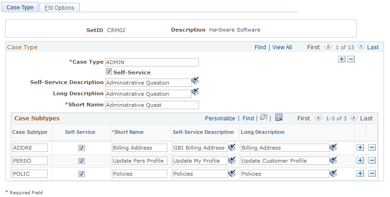Delete the current Case Type row

click(x=351, y=59)
